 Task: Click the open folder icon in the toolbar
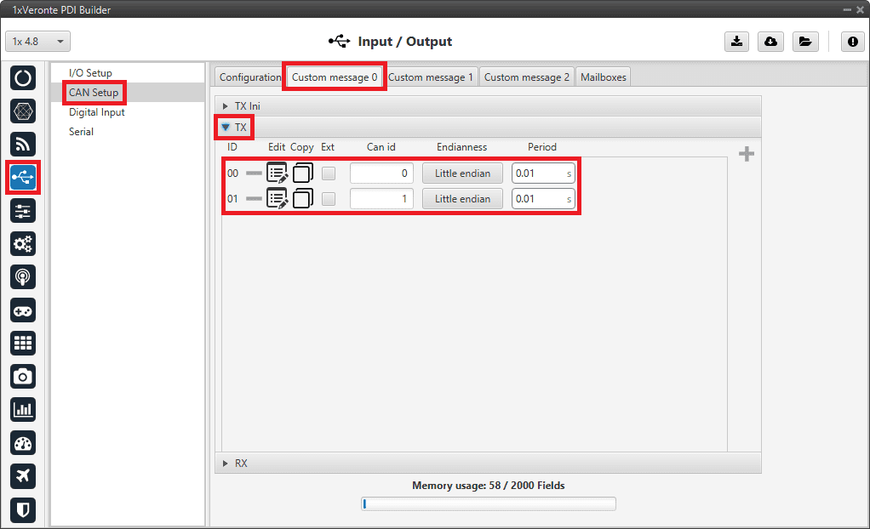[x=804, y=42]
